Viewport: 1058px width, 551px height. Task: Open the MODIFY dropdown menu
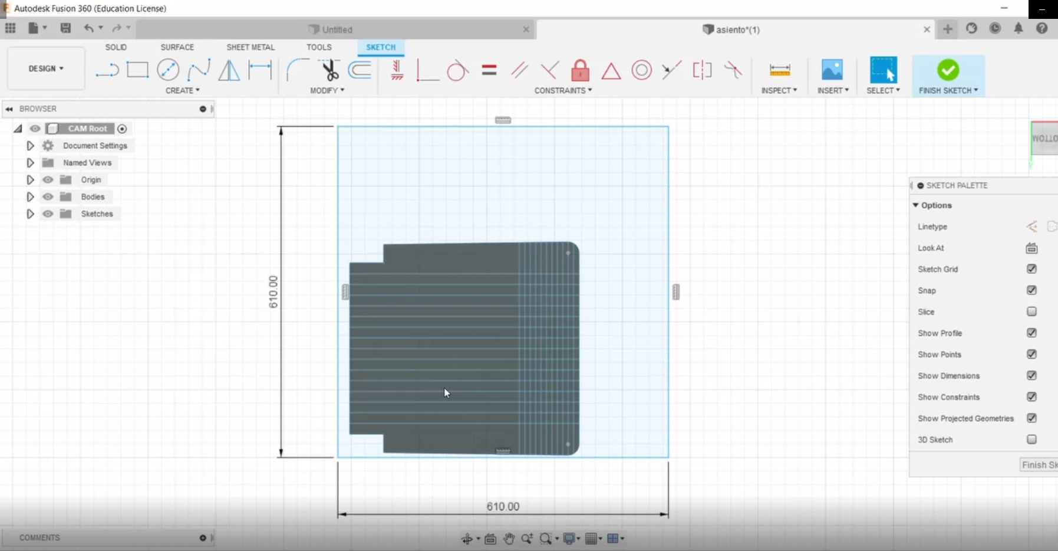tap(327, 90)
